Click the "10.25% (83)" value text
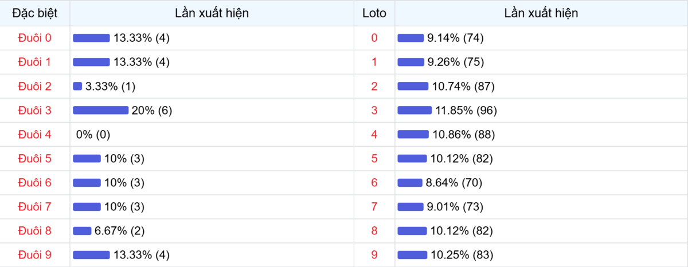The height and width of the screenshot is (267, 688). 462,255
